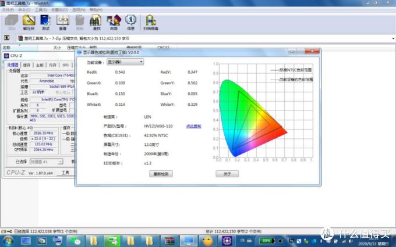Click the WeChat icon on the taskbar
This screenshot has width=396, height=247.
click(x=75, y=241)
